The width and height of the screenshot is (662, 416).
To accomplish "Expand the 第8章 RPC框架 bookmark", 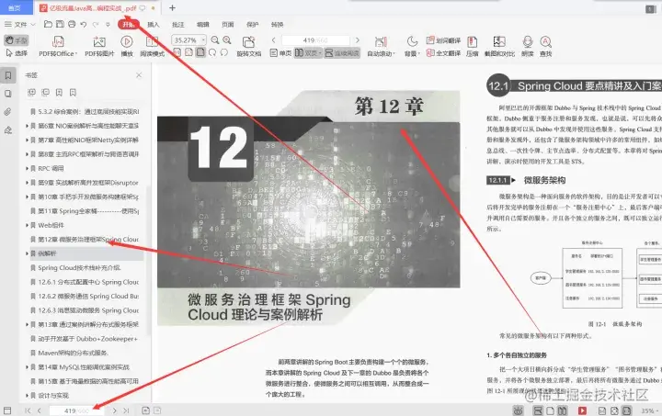I will tap(27, 154).
